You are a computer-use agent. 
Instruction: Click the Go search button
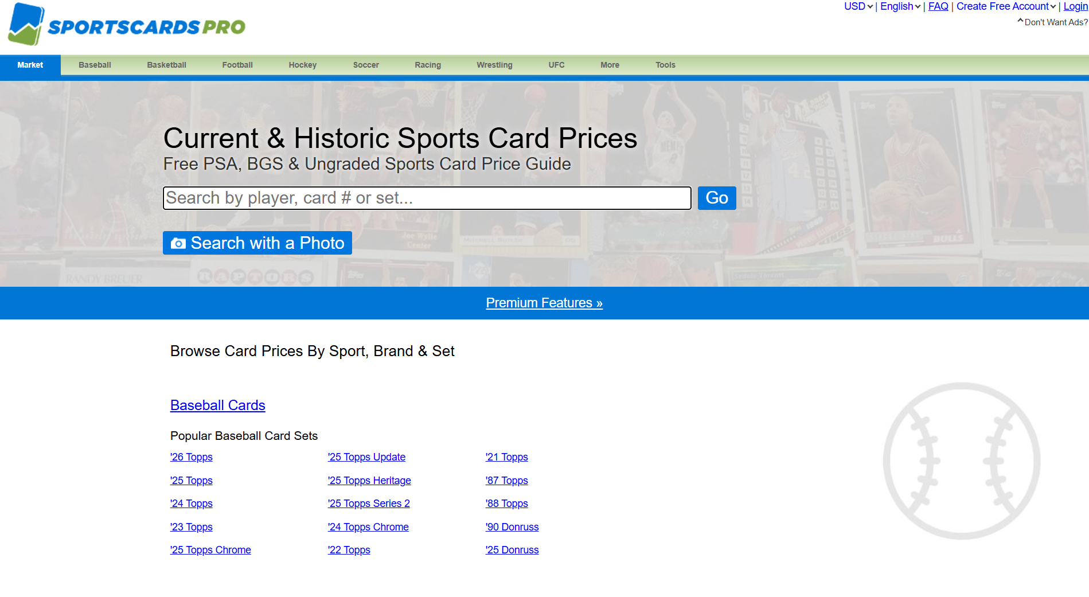(x=717, y=198)
